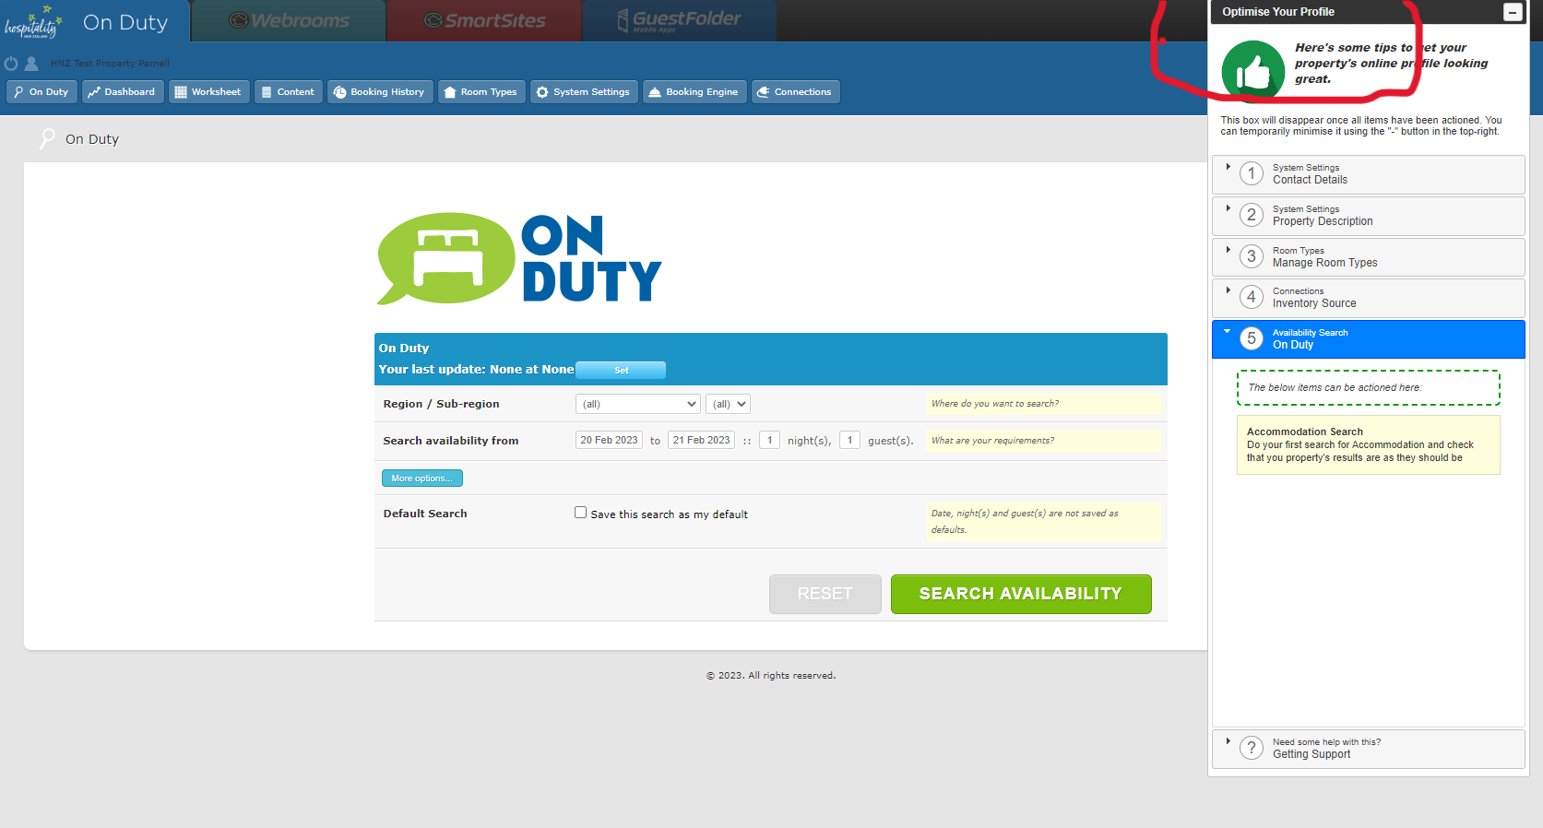Open Room Types toolbar item

pyautogui.click(x=481, y=92)
